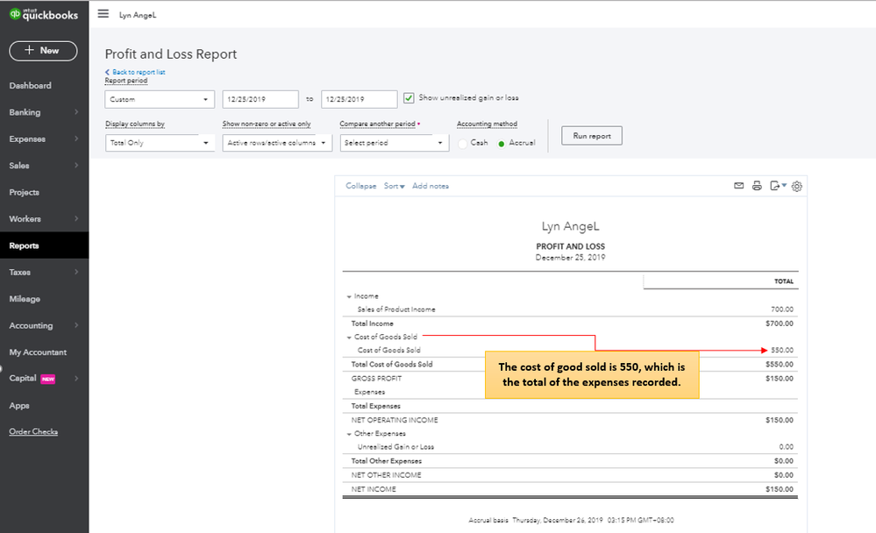Email the Profit and Loss report
The image size is (876, 533).
738,186
